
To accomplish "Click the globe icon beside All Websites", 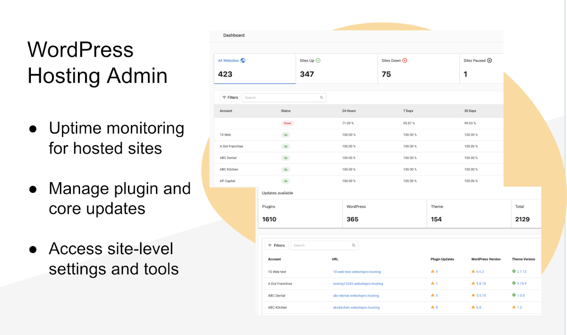I will point(243,60).
